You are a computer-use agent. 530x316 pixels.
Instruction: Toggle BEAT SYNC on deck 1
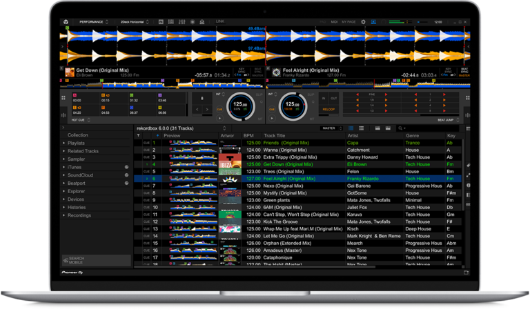(x=257, y=70)
